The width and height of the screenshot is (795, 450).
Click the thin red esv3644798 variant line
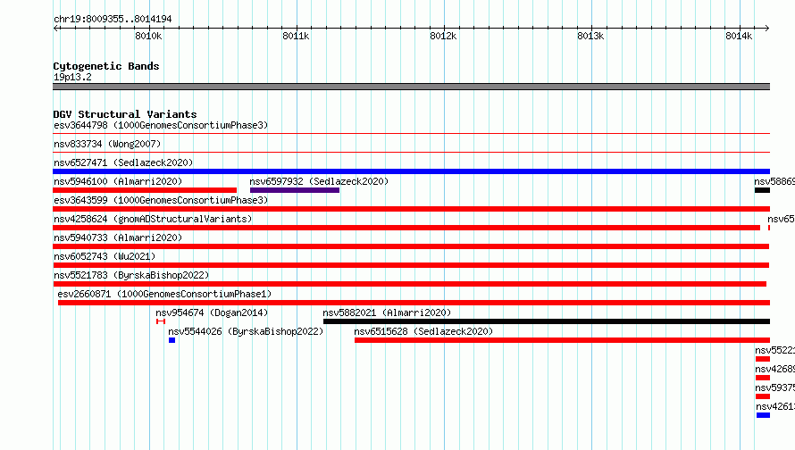411,134
